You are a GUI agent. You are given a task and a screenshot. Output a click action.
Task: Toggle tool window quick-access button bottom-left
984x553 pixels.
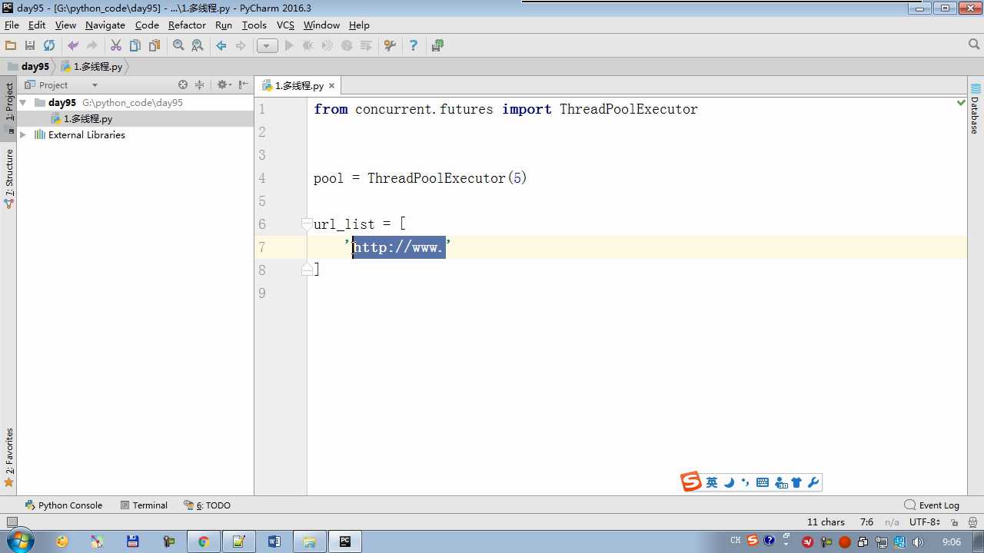pyautogui.click(x=11, y=522)
